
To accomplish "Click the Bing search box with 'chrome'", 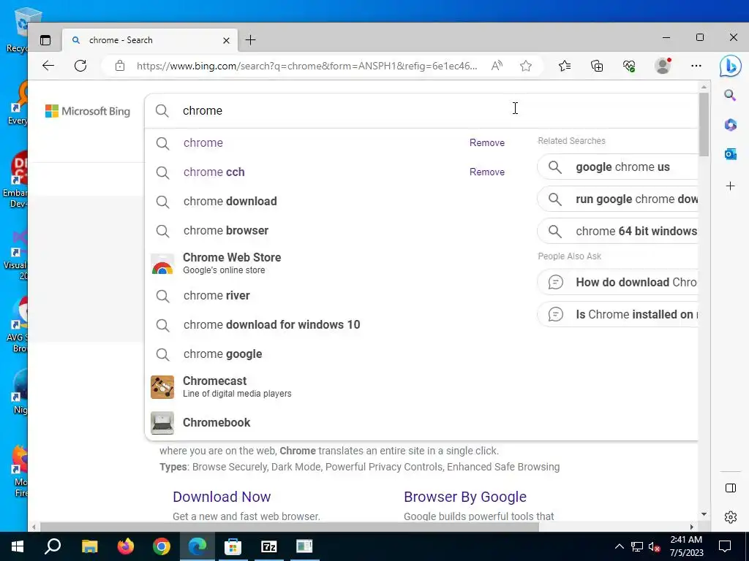I will pyautogui.click(x=421, y=111).
